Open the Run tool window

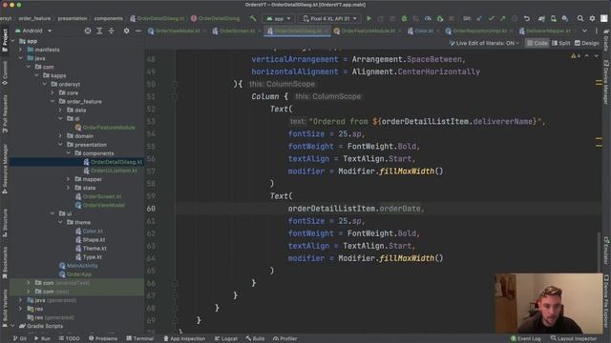[x=42, y=339]
